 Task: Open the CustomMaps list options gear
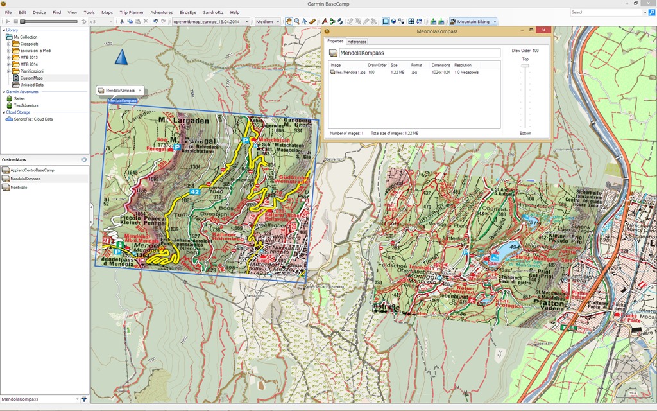click(x=84, y=160)
